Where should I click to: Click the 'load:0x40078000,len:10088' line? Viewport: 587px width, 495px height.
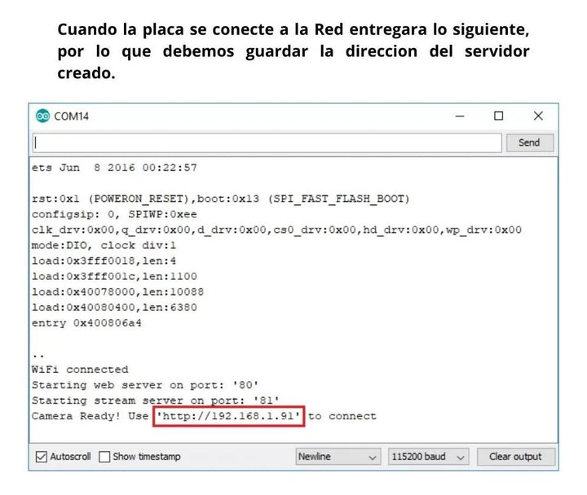117,291
